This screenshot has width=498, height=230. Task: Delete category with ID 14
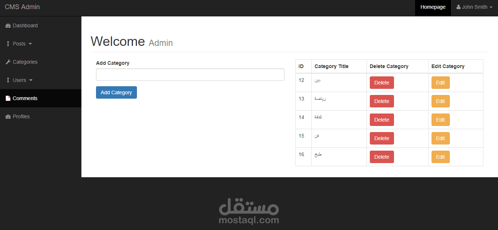(382, 120)
